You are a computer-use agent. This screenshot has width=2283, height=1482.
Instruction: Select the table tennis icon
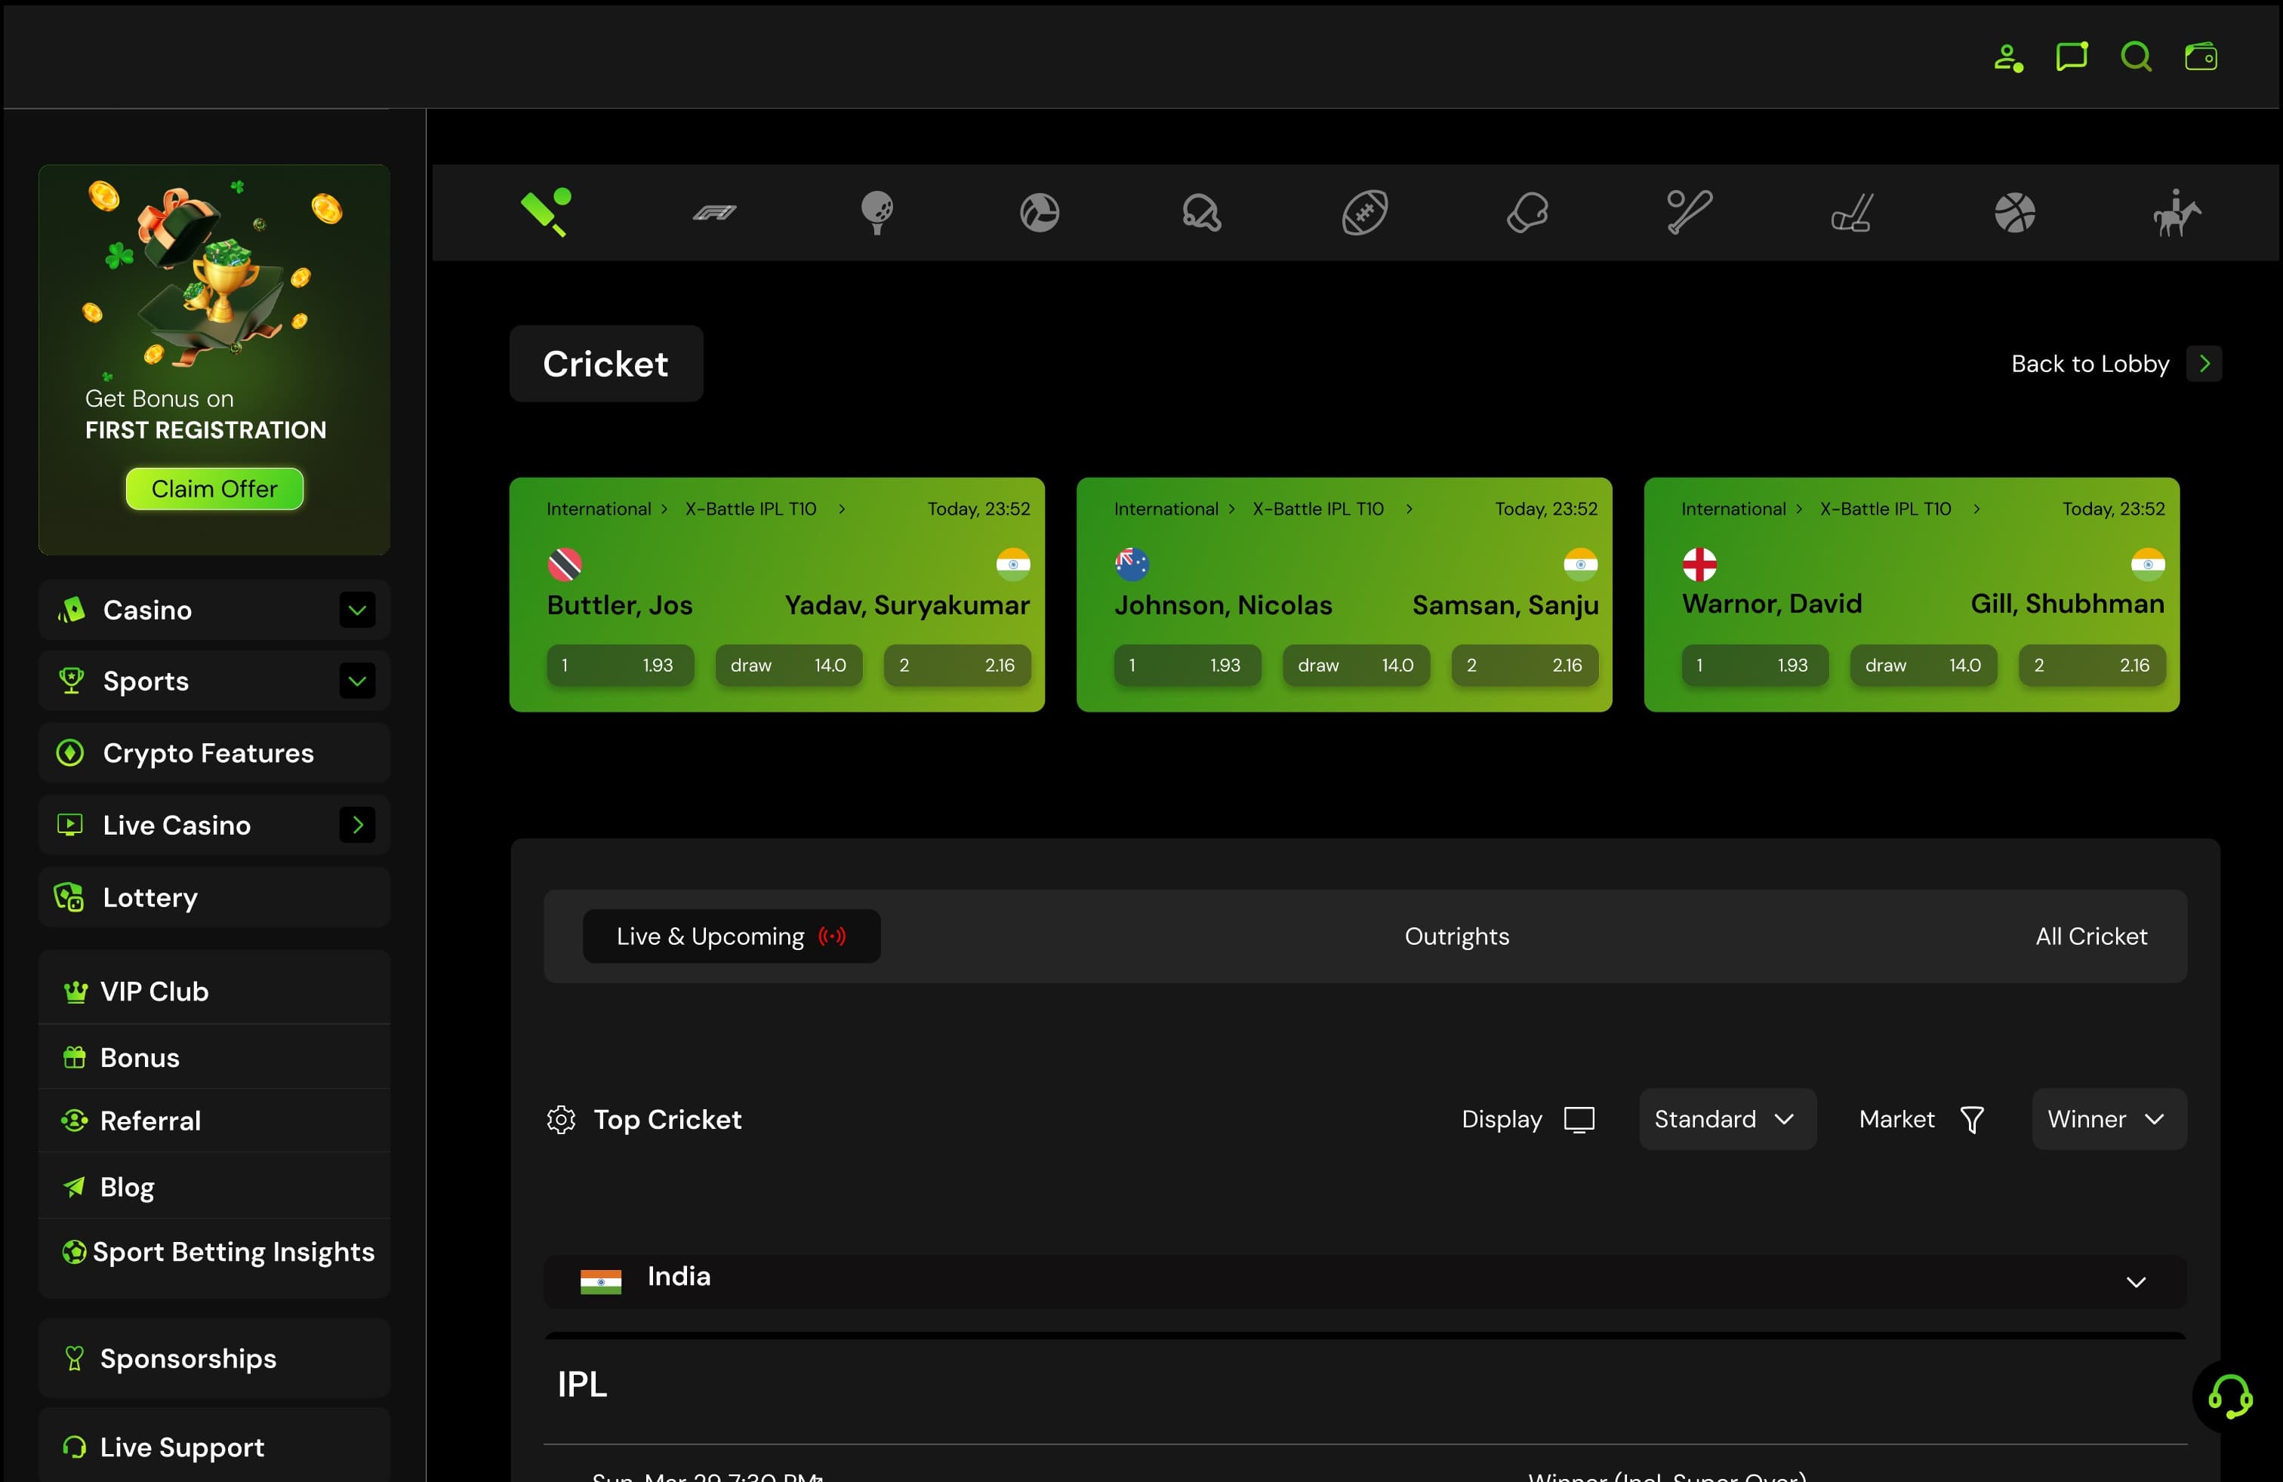tap(1202, 212)
